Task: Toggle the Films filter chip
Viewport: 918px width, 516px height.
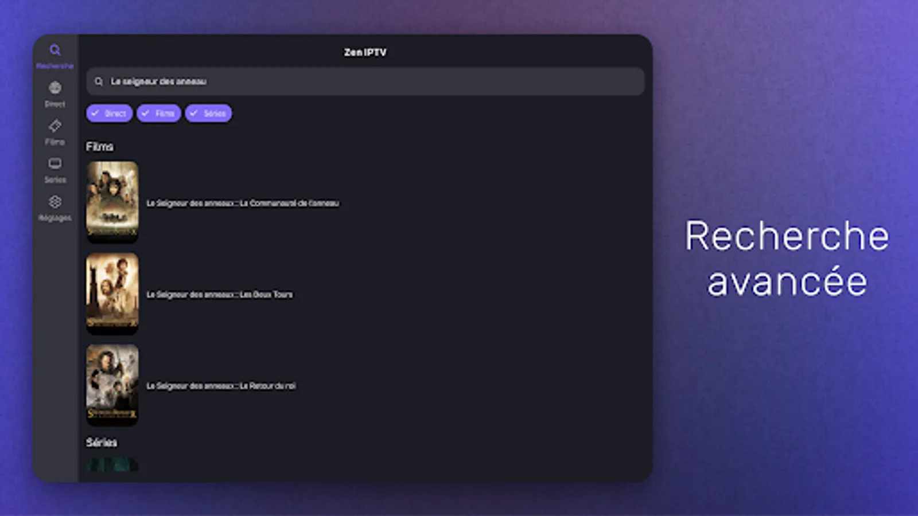Action: tap(159, 114)
